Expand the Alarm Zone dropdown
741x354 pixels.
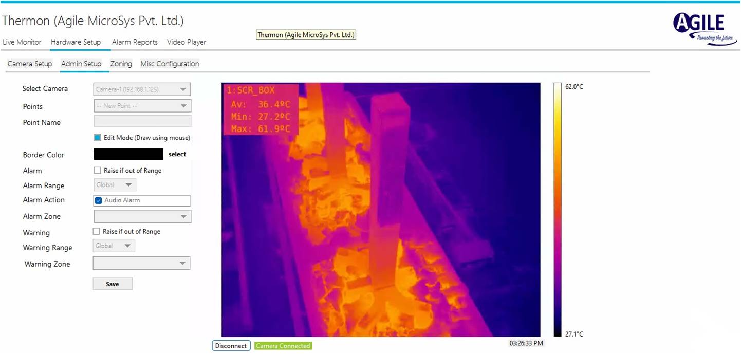point(142,216)
